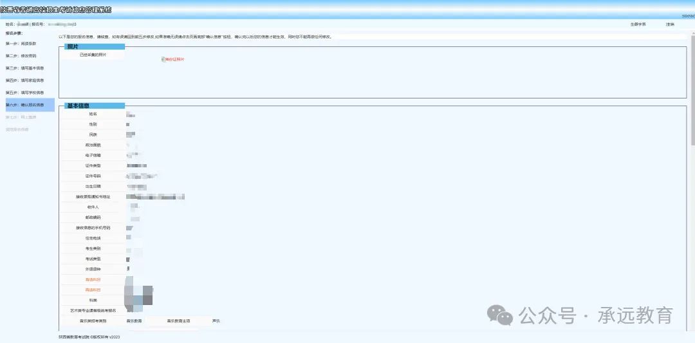Screen dimensions: 695x343
Task: Click the 住宅电话 row label
Action: click(93, 238)
